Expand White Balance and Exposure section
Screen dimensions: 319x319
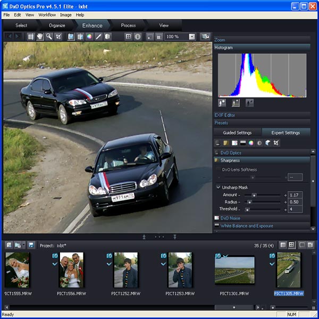262,226
